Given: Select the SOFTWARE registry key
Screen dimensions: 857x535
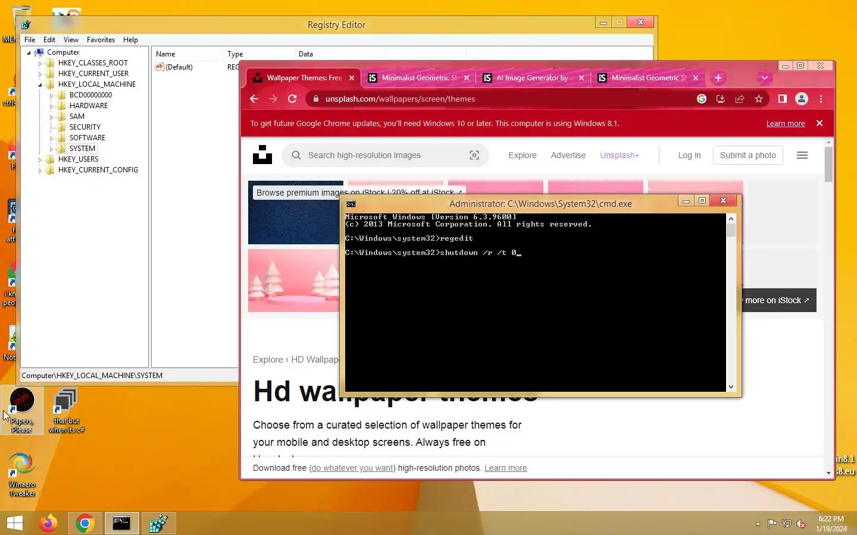Looking at the screenshot, I should 87,138.
